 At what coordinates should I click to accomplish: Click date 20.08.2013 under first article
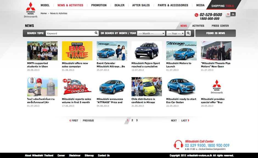(x=33, y=70)
